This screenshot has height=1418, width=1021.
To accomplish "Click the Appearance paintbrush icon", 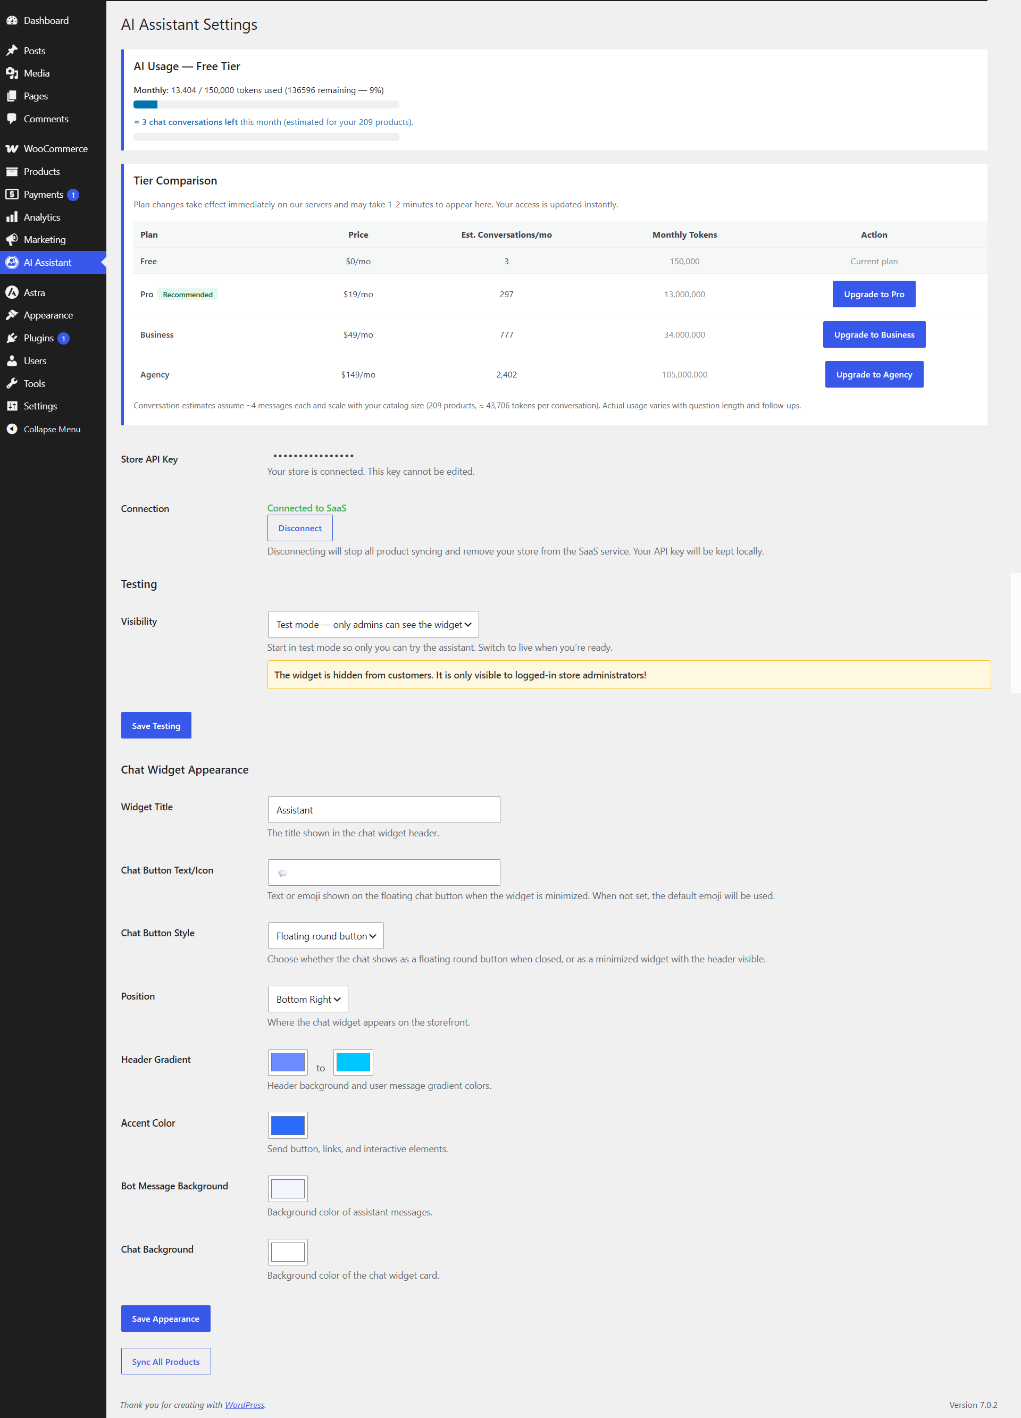I will [12, 315].
